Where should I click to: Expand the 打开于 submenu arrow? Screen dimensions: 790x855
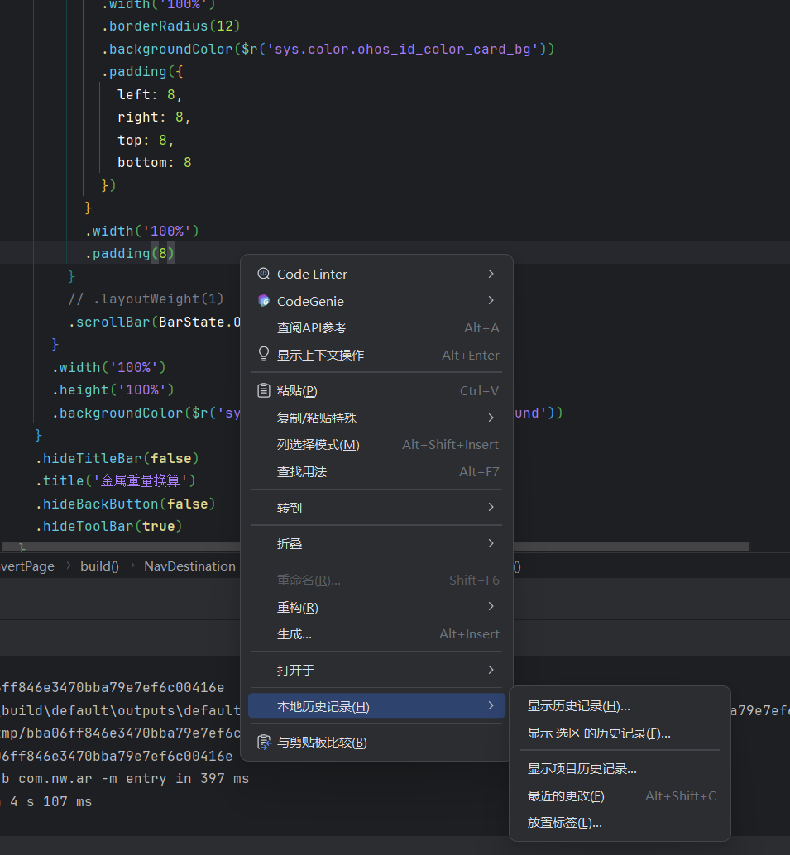coord(491,670)
